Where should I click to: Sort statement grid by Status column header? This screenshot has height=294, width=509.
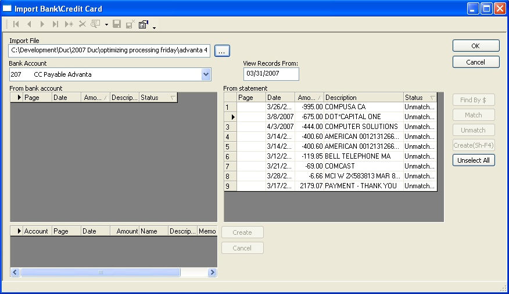point(420,98)
